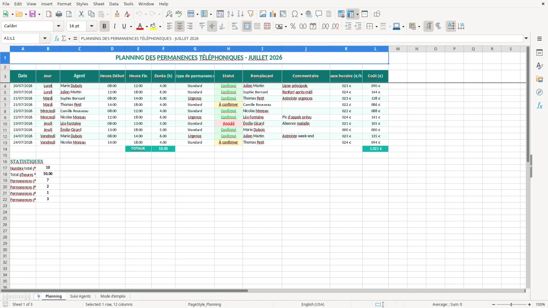Click the 100% zoom level
Screen dimensions: 548x308
point(540,304)
